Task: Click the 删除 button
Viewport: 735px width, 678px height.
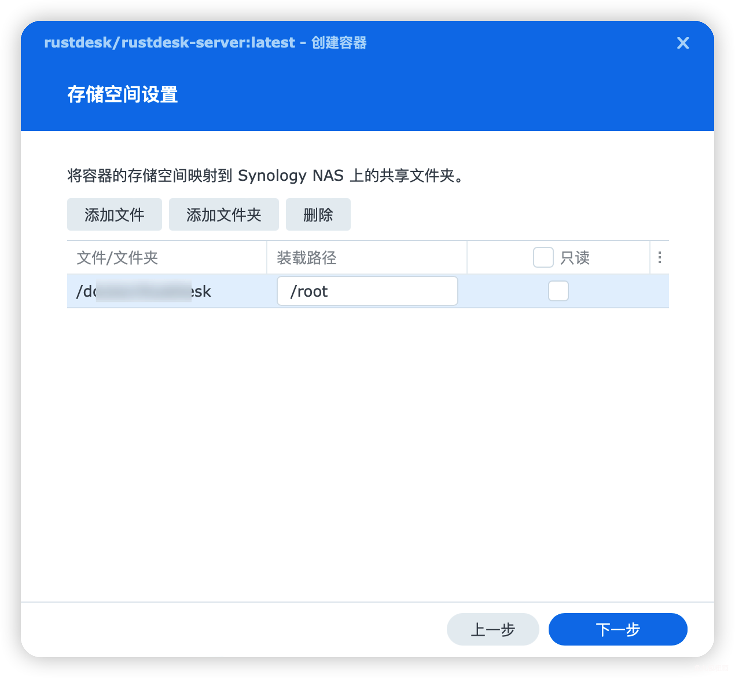Action: point(318,214)
